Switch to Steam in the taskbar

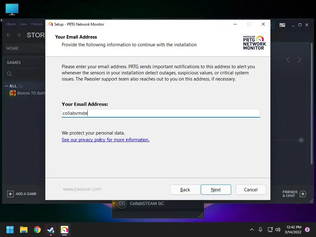point(51,230)
